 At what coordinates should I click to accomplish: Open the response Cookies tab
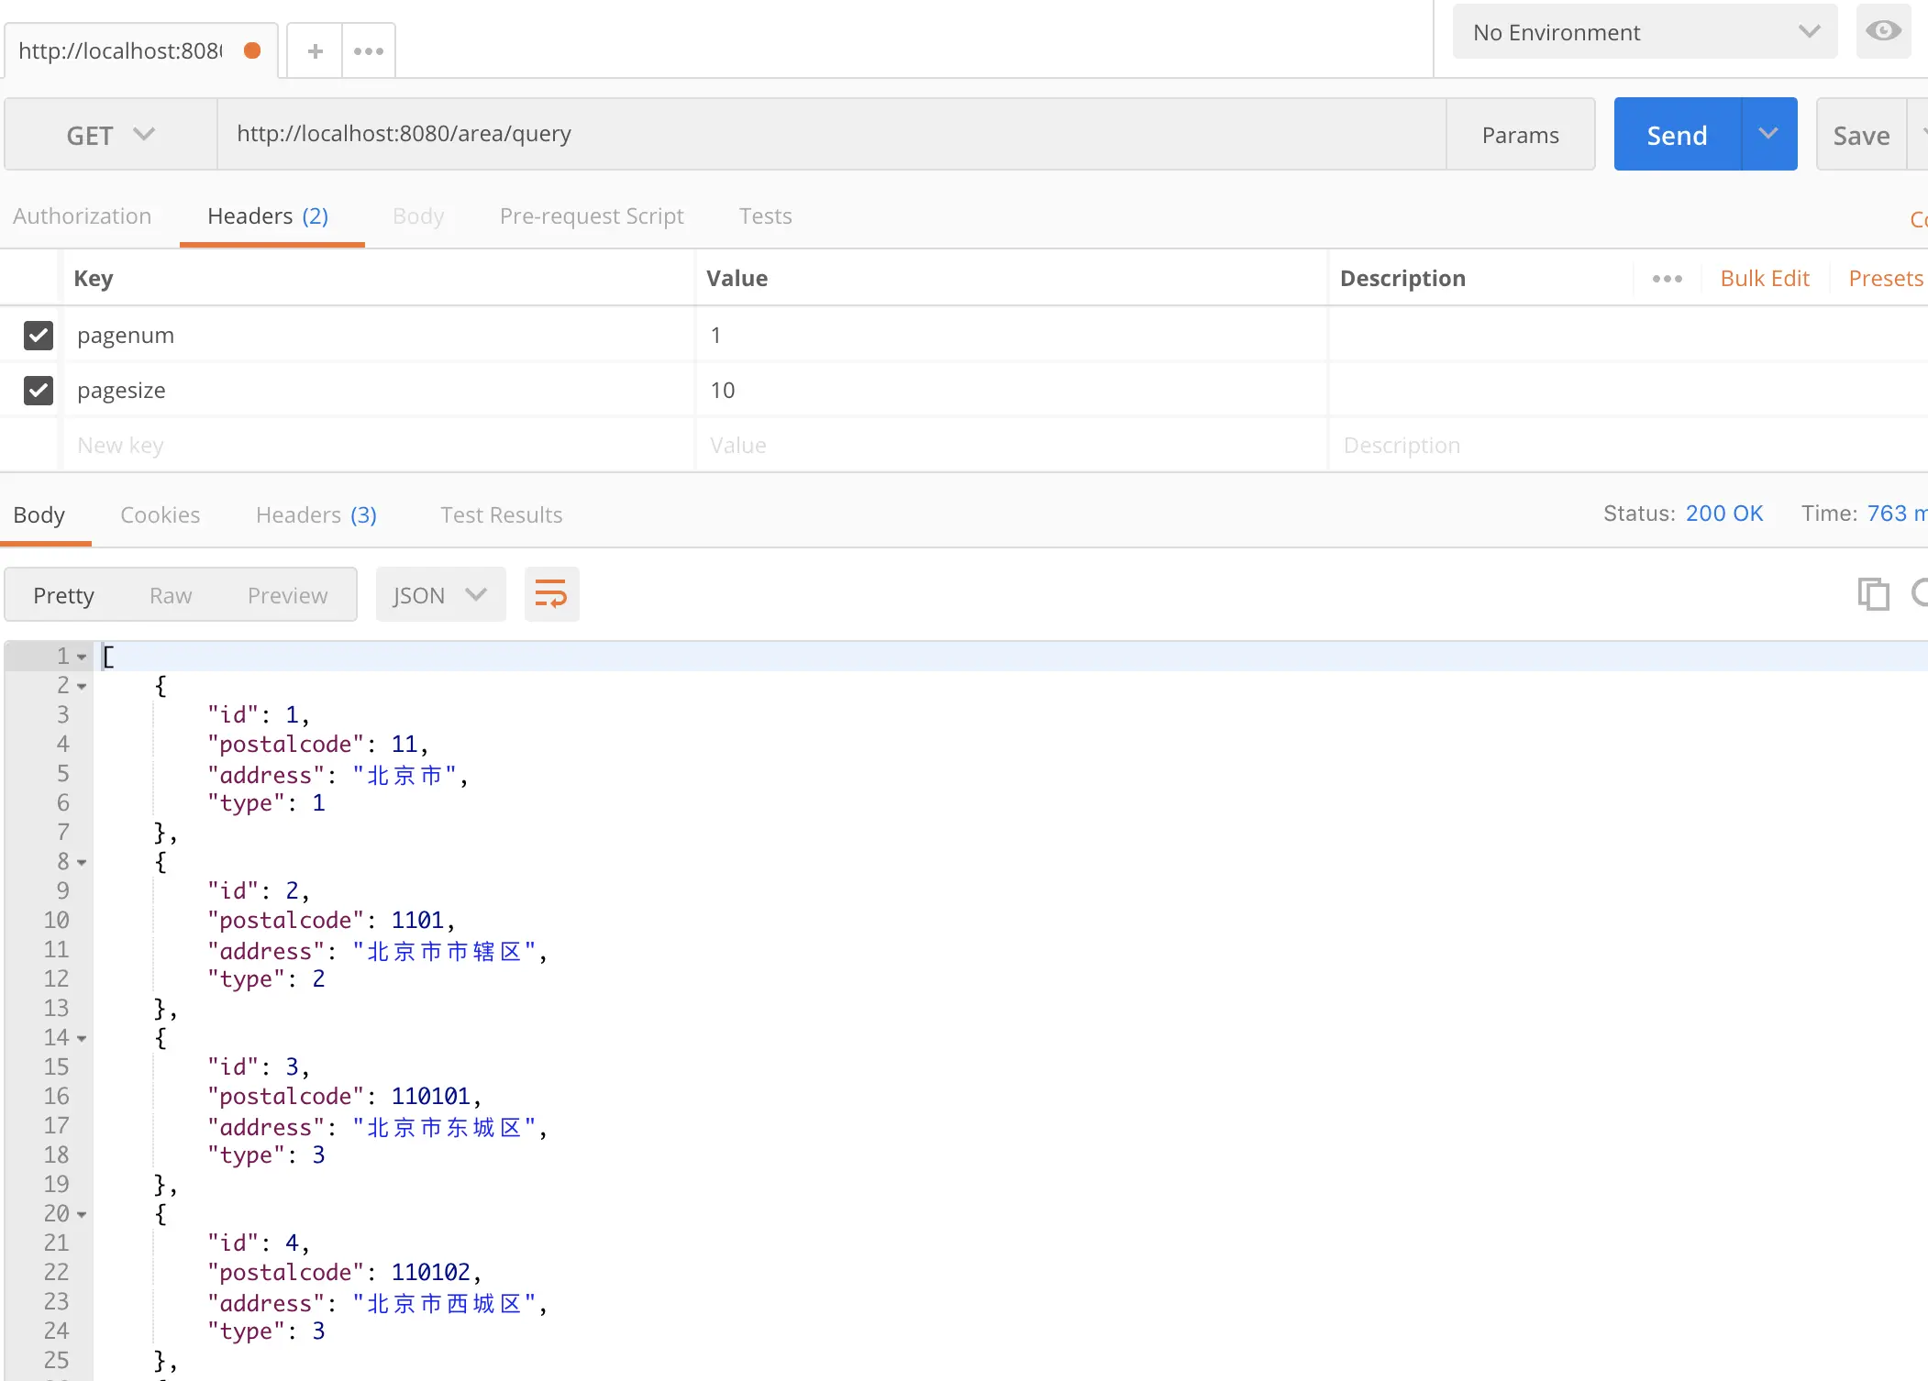[x=160, y=515]
